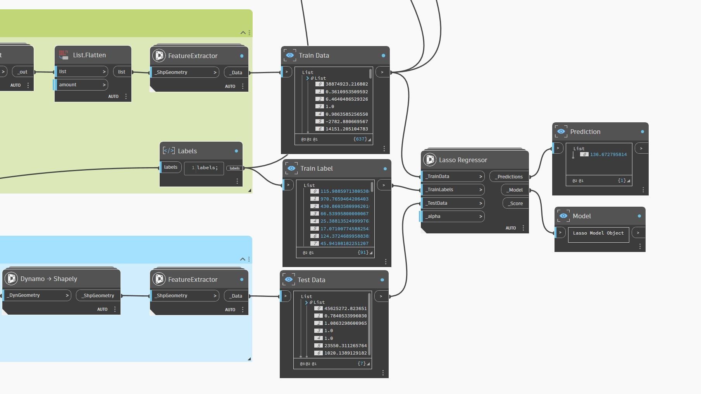Open Test Data node options menu dots
The image size is (701, 394).
383,373
